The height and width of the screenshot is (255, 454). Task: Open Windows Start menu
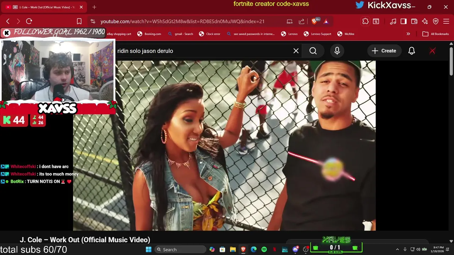(149, 250)
